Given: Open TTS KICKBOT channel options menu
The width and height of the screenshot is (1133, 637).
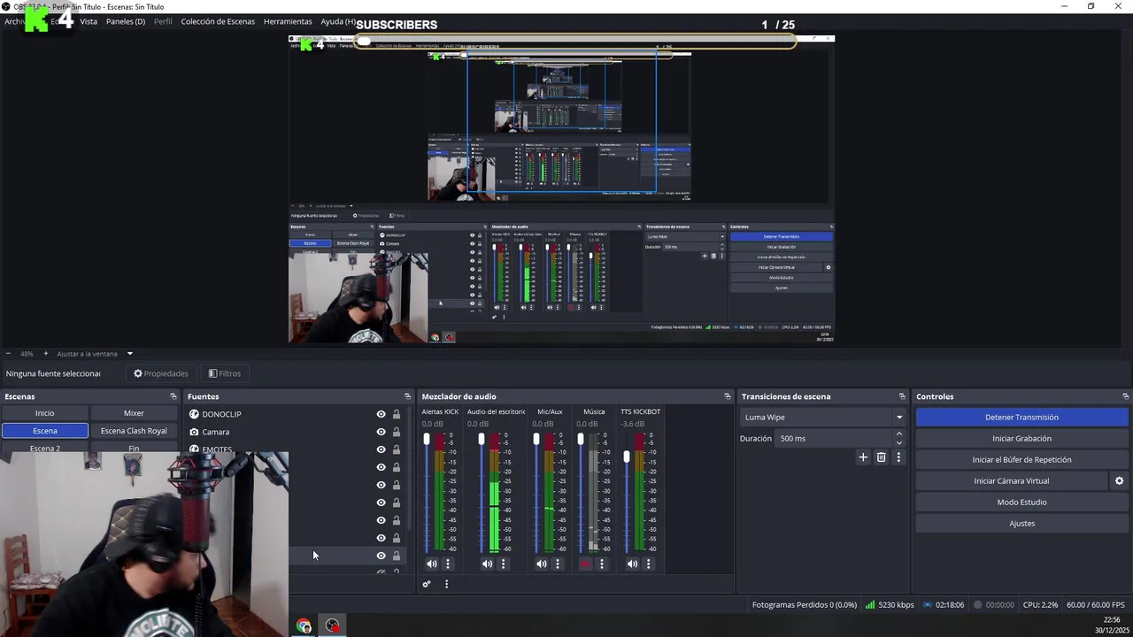Looking at the screenshot, I should [x=648, y=564].
